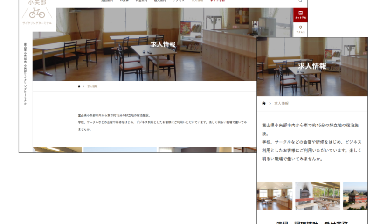The height and width of the screenshot is (224, 387).
Task: Click desktop breadcrumb home icon
Action: (x=79, y=86)
